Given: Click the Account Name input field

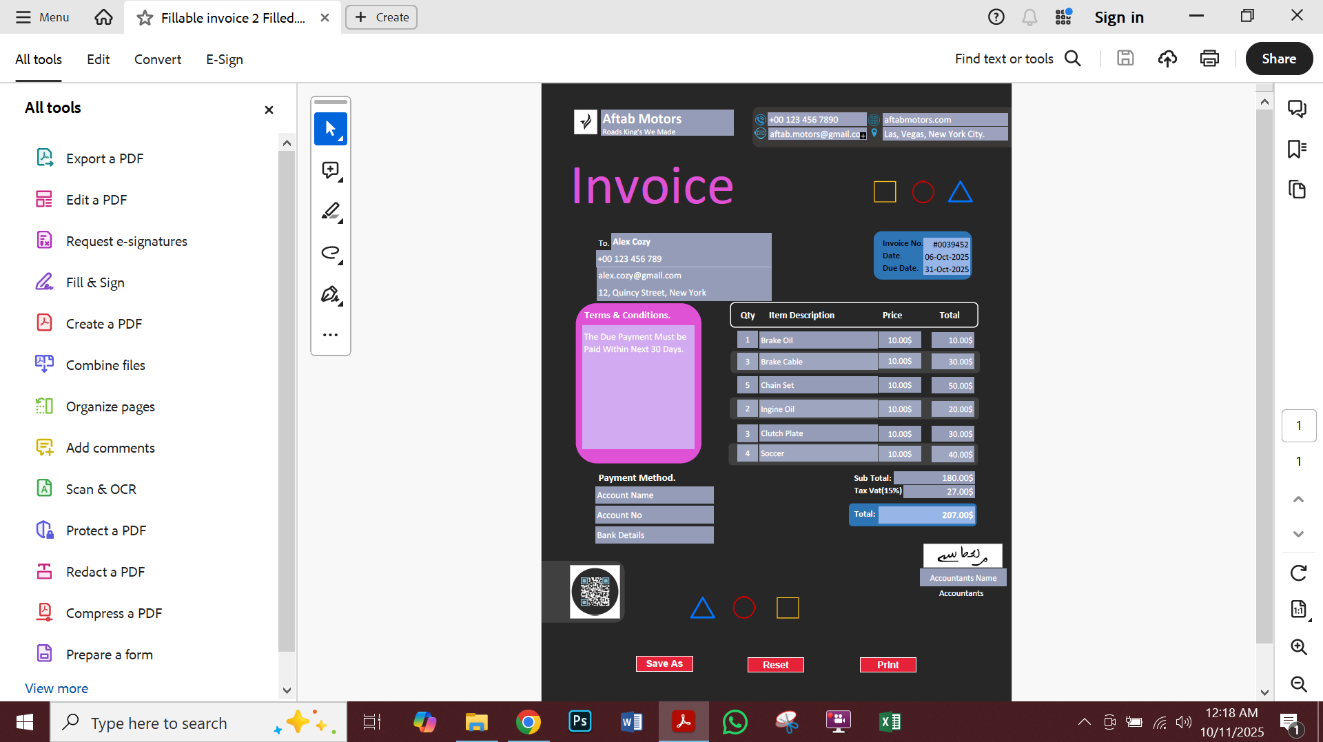Looking at the screenshot, I should [654, 495].
